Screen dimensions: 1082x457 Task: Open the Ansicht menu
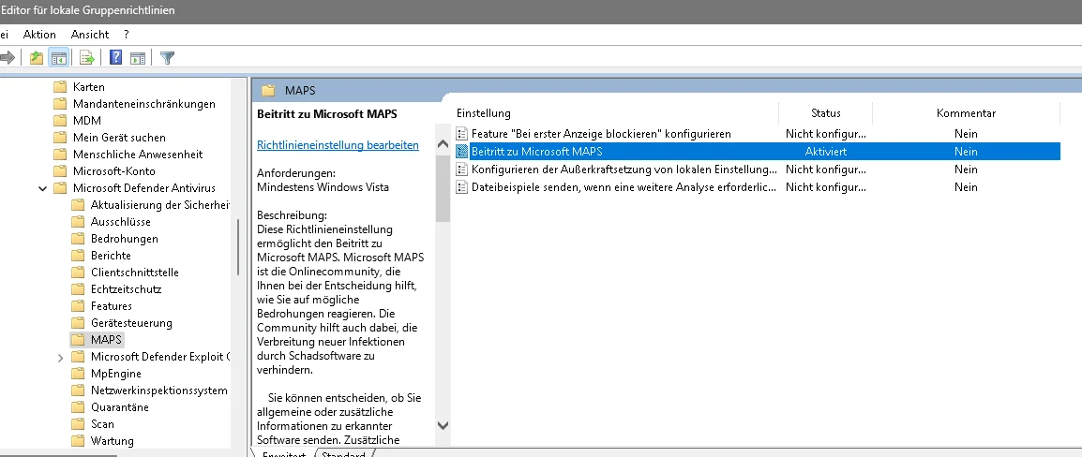pos(90,35)
